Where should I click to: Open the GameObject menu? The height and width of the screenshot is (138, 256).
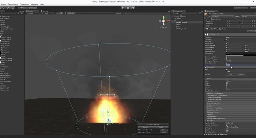tap(12, 4)
